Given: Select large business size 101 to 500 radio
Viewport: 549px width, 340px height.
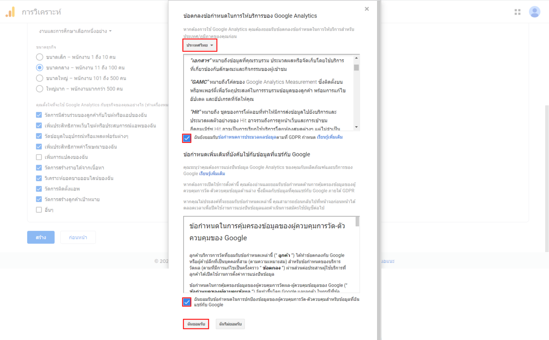Looking at the screenshot, I should (40, 78).
